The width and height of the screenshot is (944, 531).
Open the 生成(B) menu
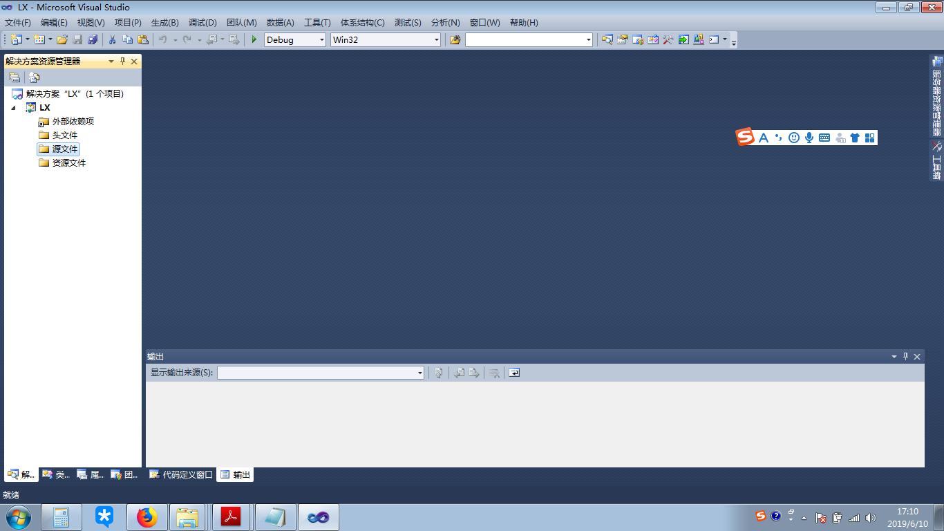click(x=164, y=22)
